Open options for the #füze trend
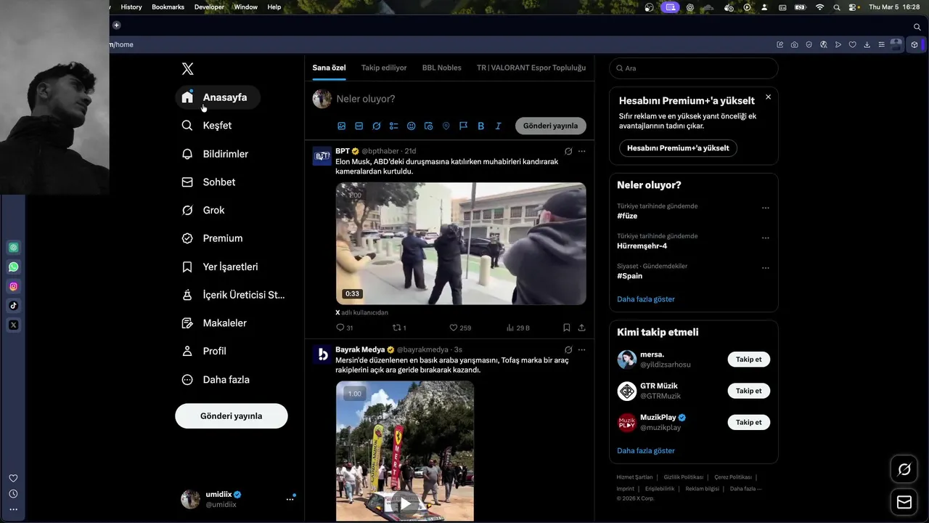 [x=765, y=208]
